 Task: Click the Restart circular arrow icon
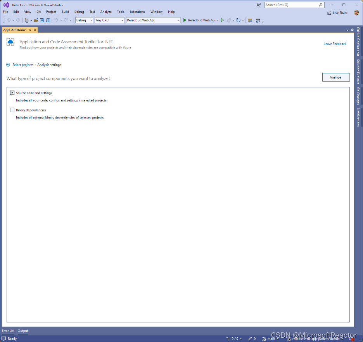(238, 20)
